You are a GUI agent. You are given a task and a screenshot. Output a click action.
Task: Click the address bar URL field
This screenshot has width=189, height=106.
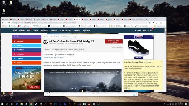79,23
